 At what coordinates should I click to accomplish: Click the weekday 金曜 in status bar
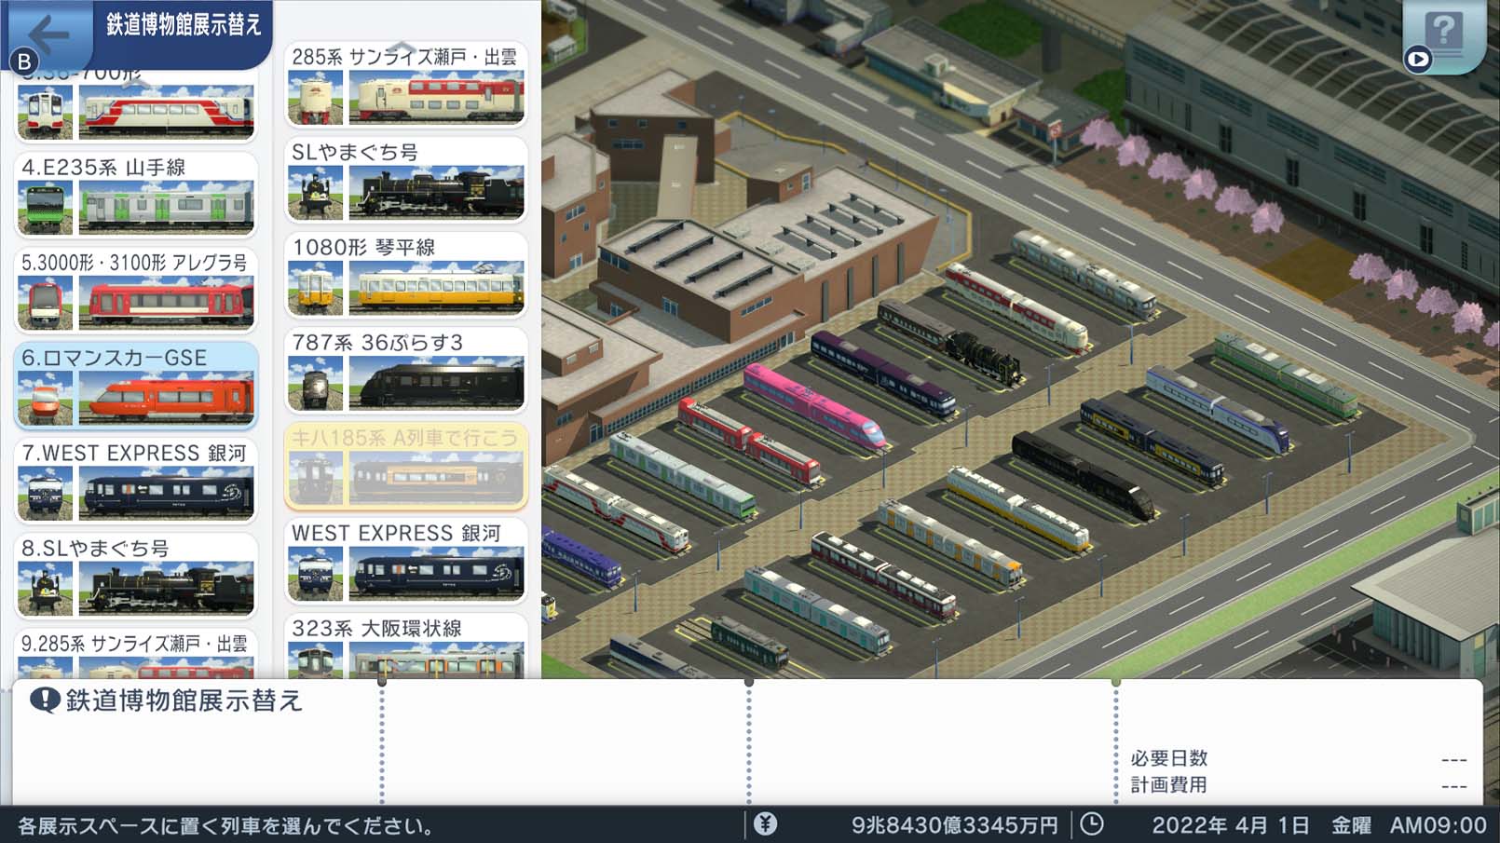(1351, 825)
